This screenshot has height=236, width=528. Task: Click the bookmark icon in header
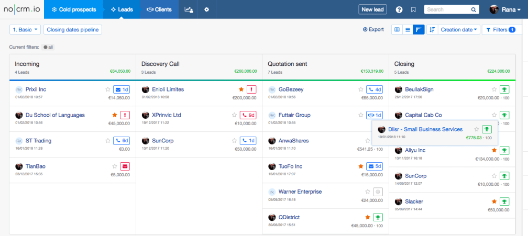click(413, 10)
